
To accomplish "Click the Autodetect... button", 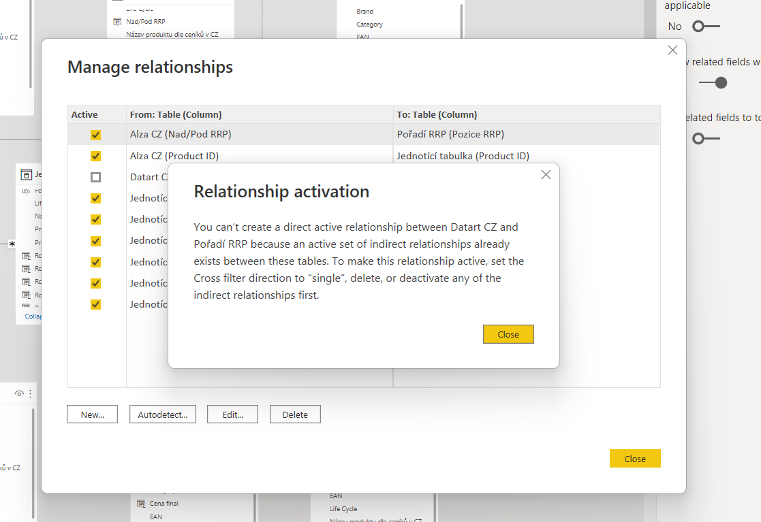I will click(x=163, y=414).
